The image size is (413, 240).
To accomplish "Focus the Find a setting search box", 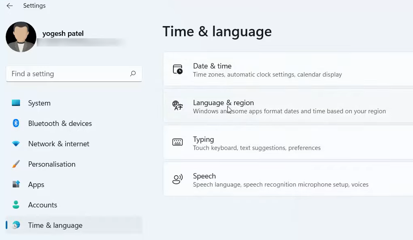I will [67, 74].
